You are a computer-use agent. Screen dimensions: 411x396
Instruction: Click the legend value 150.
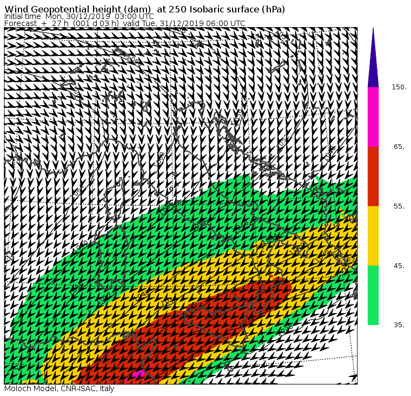point(399,87)
